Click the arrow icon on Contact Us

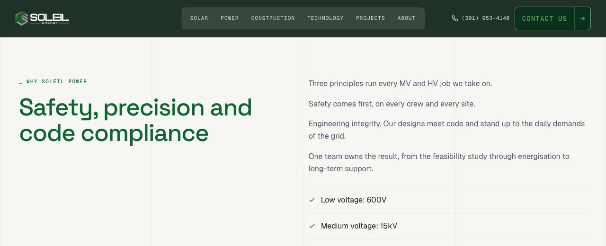(582, 18)
